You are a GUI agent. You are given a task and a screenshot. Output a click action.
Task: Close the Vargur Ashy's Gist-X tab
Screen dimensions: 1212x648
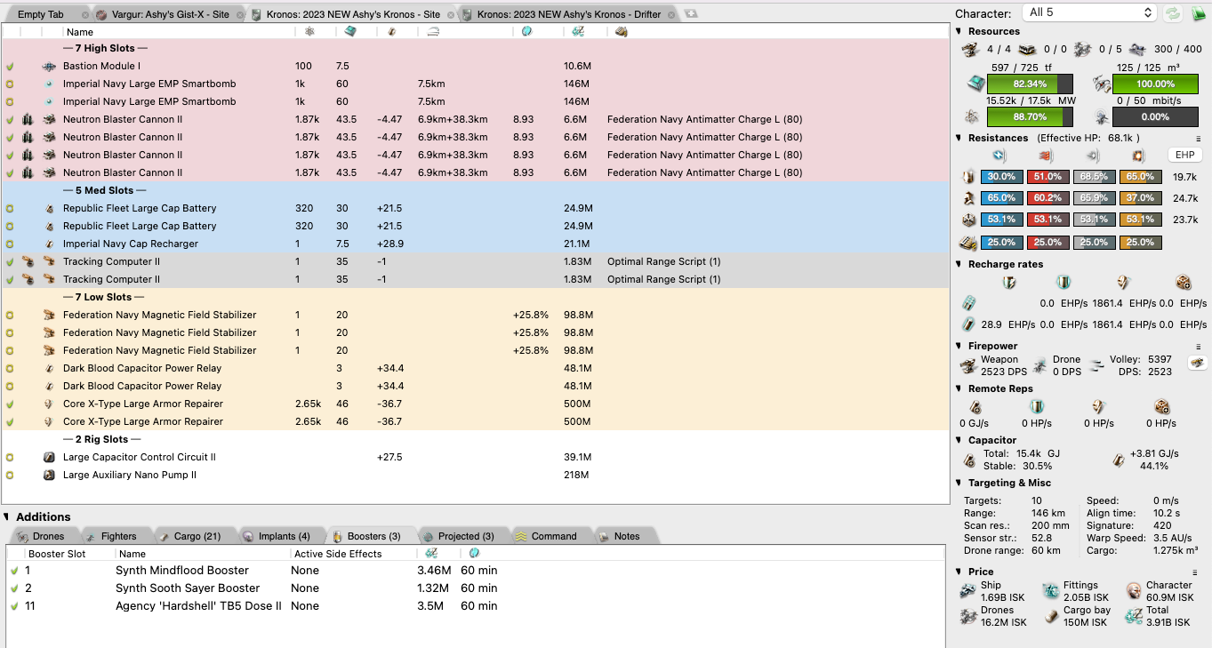[x=237, y=15]
